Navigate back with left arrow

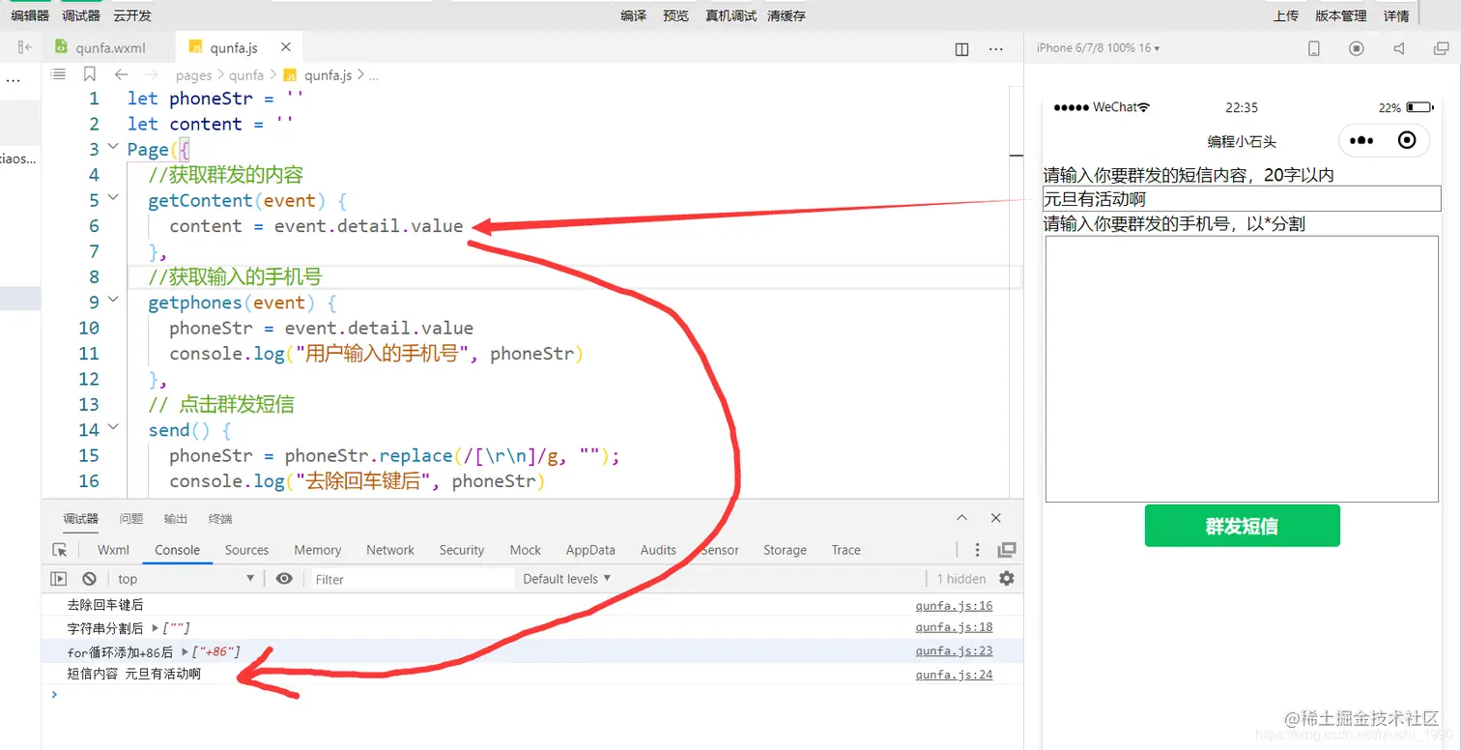(x=121, y=74)
